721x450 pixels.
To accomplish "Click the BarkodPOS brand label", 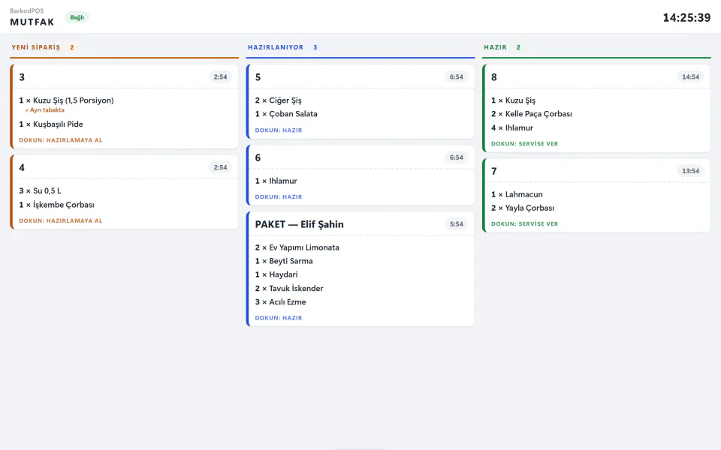I will pyautogui.click(x=27, y=10).
